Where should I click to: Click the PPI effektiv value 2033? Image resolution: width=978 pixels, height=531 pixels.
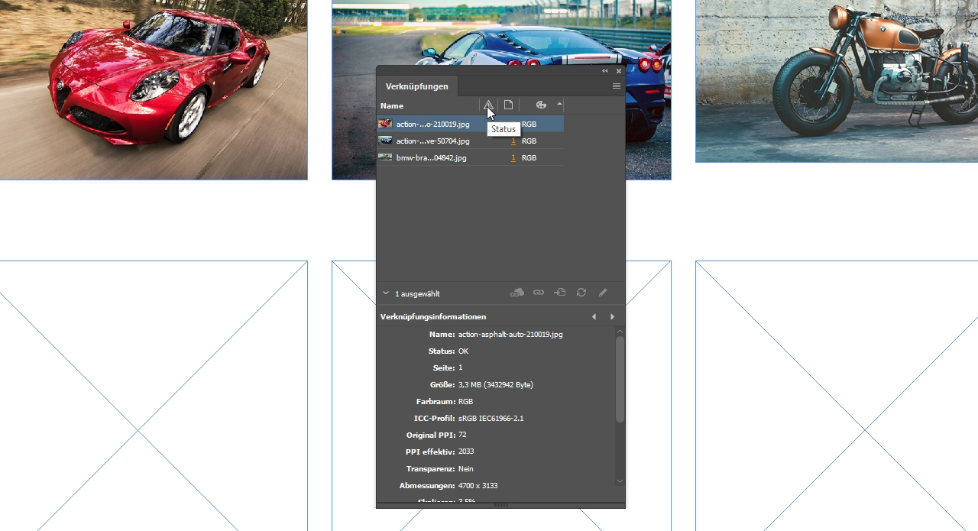[x=466, y=452]
